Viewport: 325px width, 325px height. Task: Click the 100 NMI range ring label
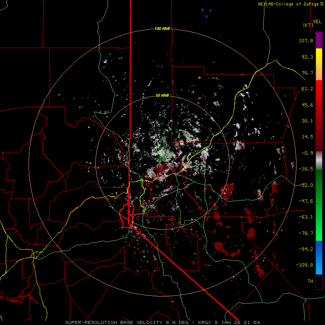pyautogui.click(x=162, y=29)
